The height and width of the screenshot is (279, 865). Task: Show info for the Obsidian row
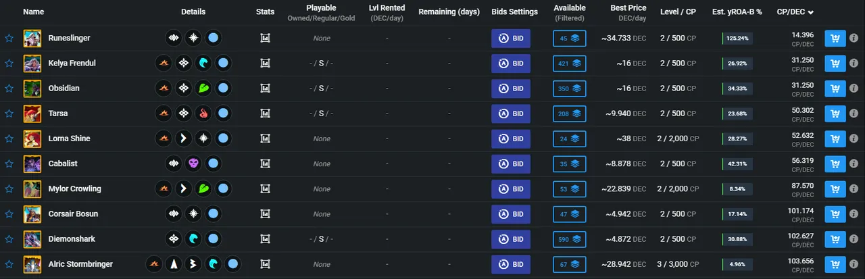[x=854, y=88]
